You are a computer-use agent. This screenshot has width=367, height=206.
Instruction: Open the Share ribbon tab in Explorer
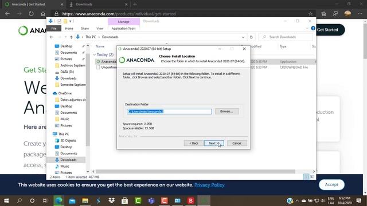click(85, 29)
